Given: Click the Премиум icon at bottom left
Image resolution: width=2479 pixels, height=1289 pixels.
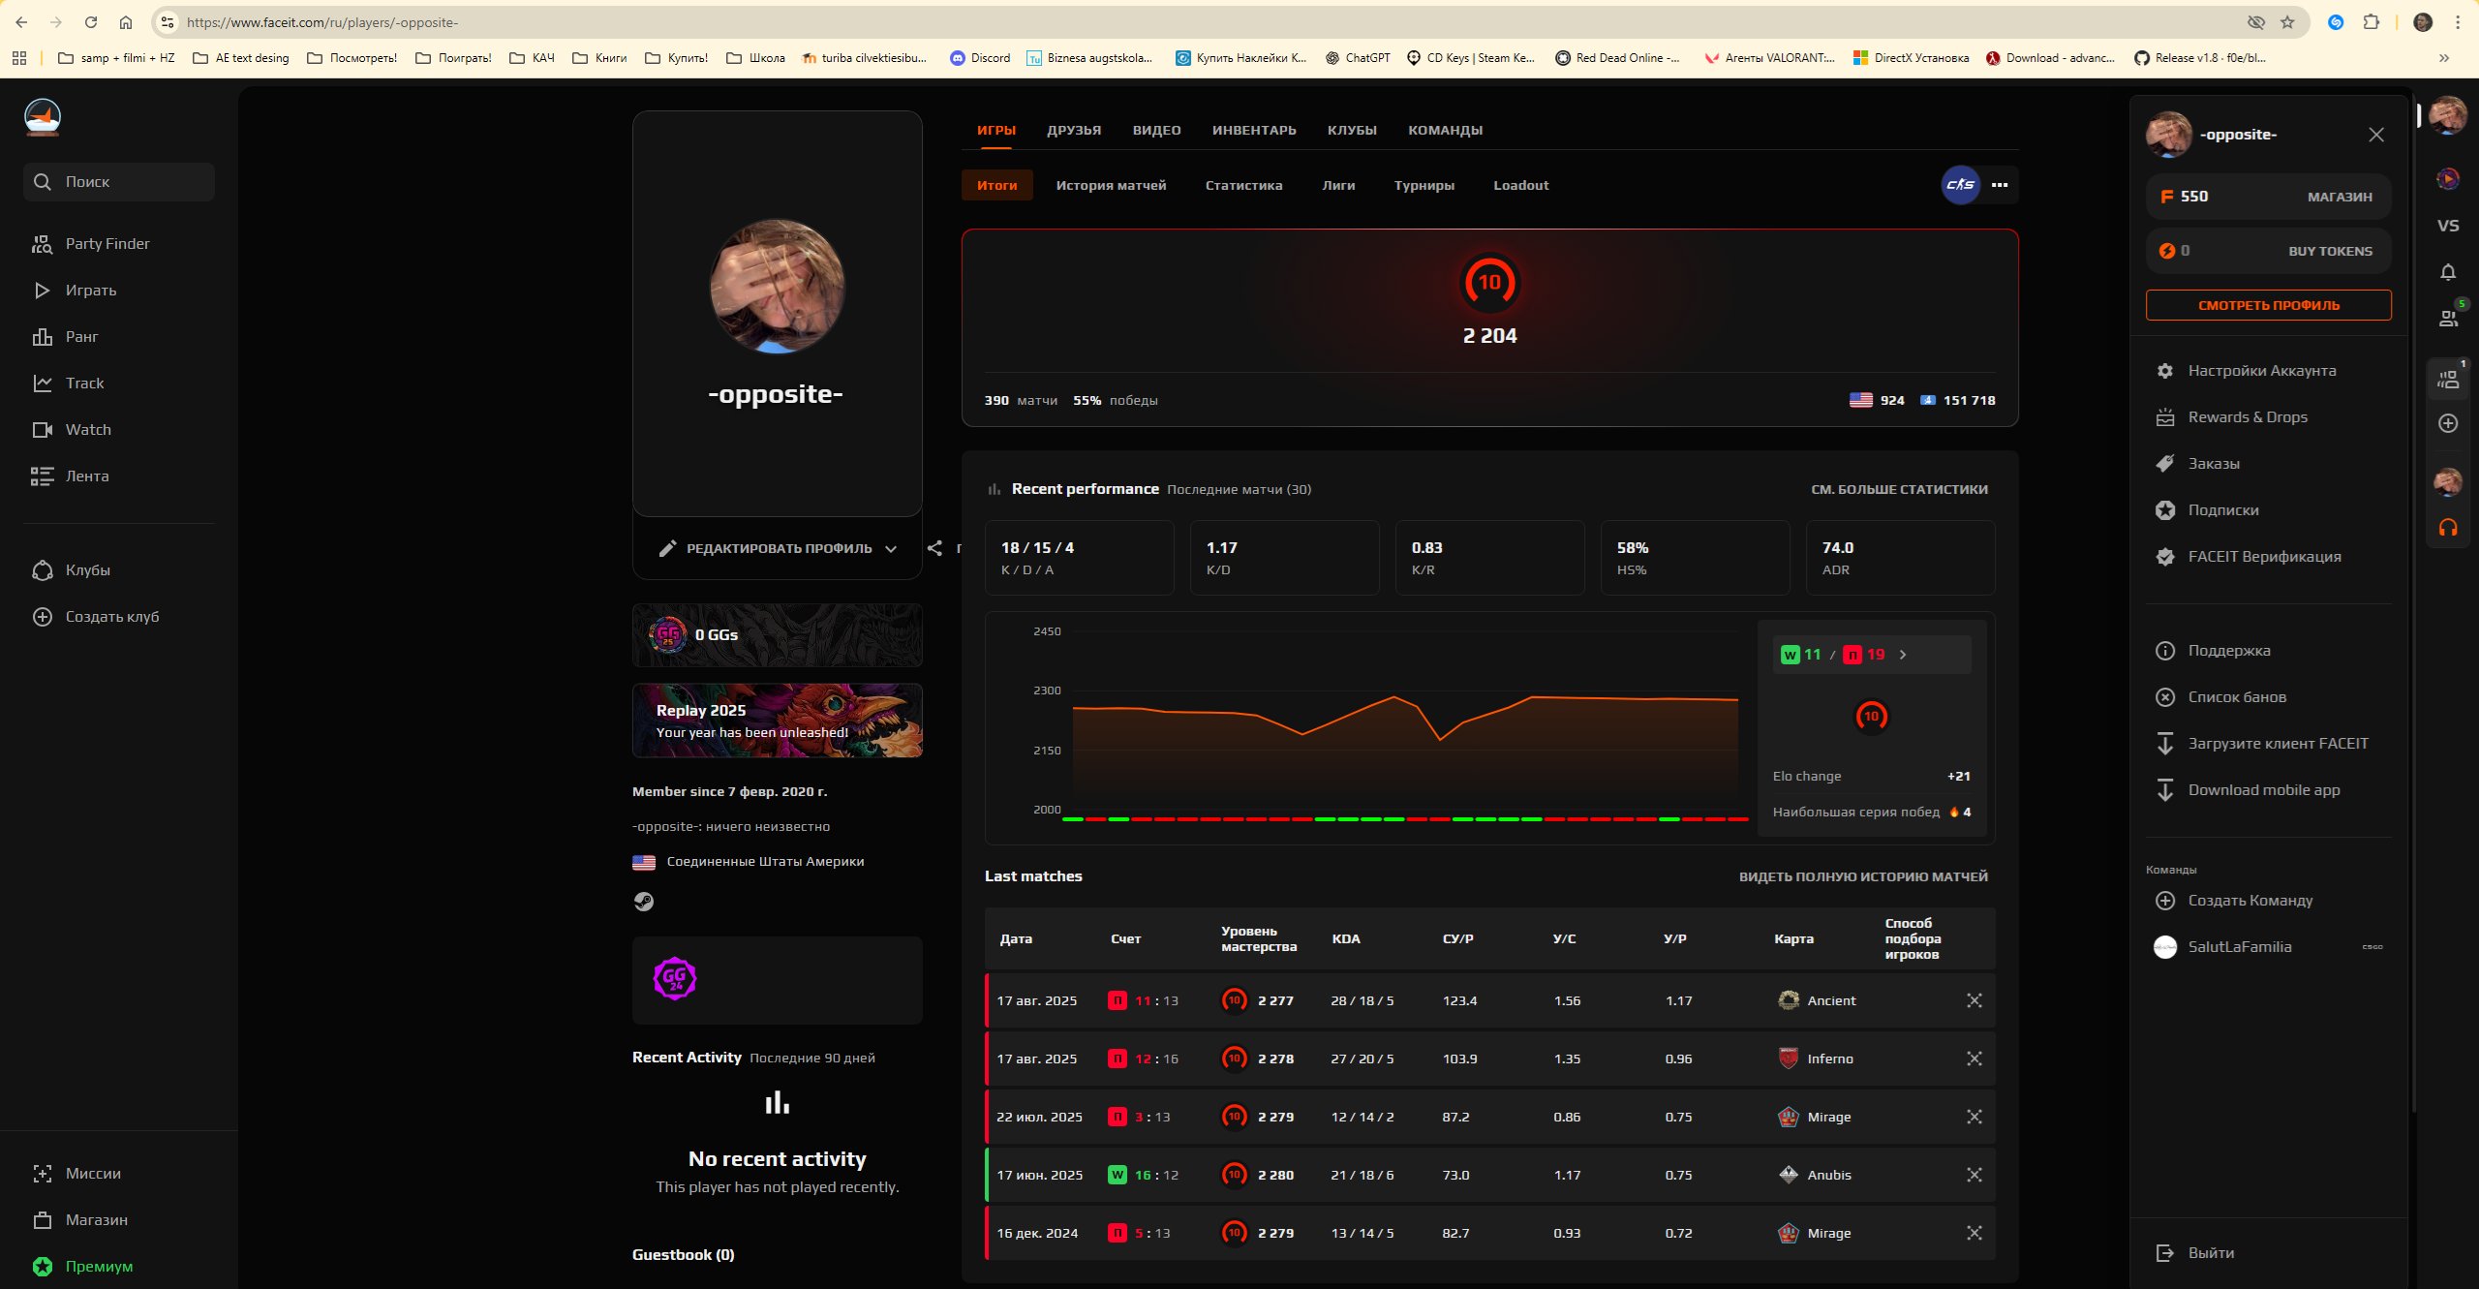Looking at the screenshot, I should coord(42,1266).
